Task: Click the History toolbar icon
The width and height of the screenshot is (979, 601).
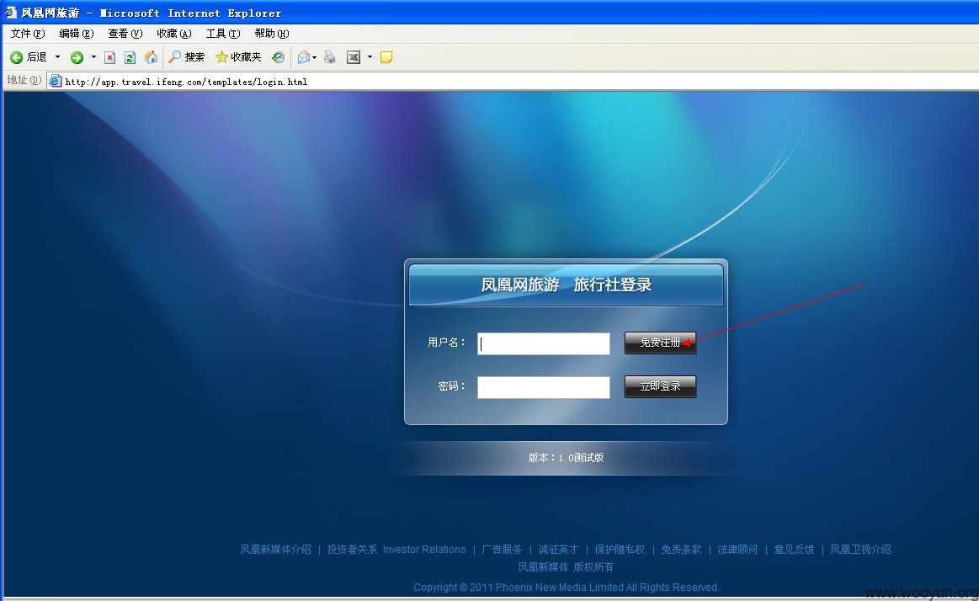Action: click(x=278, y=57)
